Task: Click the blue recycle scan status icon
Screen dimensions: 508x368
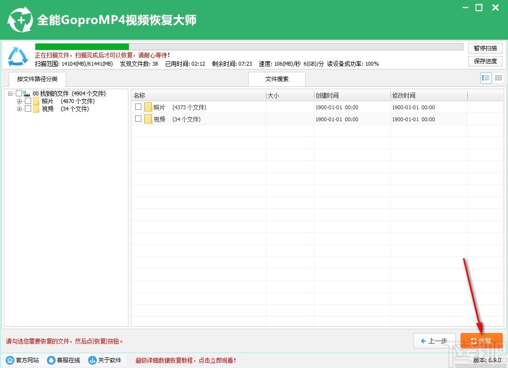Action: click(18, 57)
